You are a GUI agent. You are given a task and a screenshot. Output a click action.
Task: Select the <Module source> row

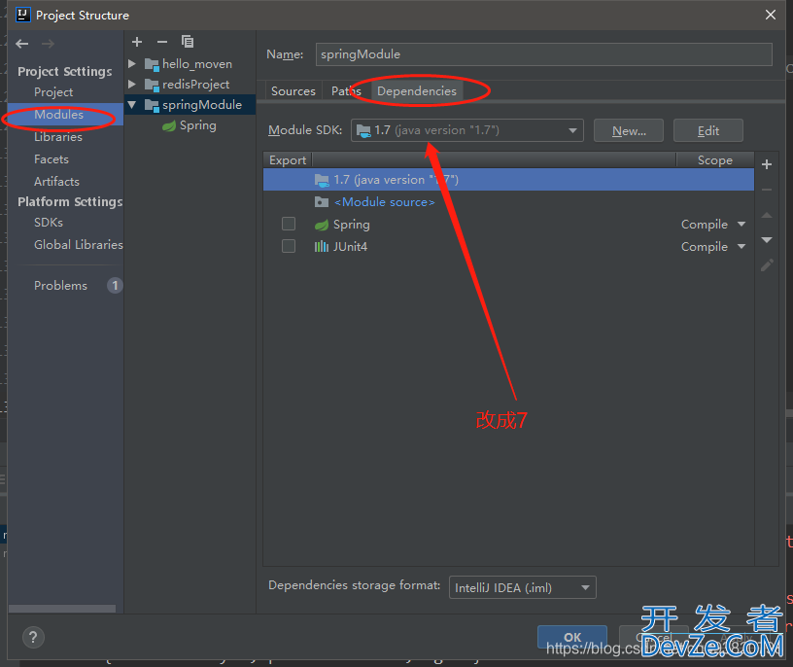click(508, 202)
